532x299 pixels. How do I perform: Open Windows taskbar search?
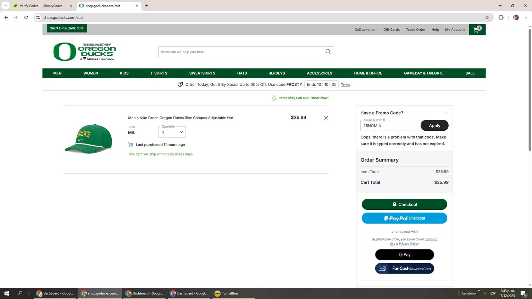[x=20, y=293]
